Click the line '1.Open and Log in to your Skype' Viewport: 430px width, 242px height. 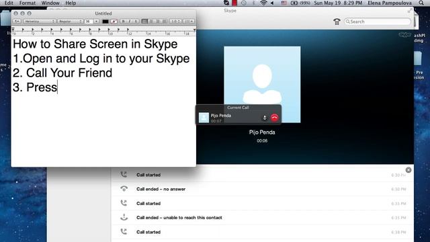[x=101, y=58]
